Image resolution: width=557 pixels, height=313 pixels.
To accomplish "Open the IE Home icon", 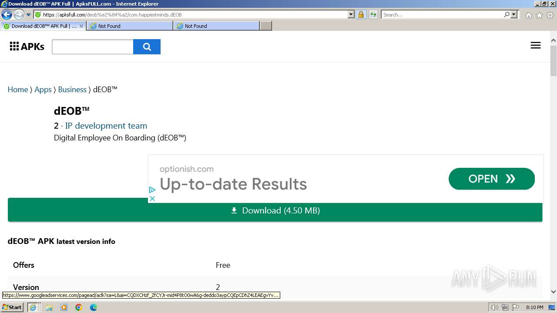I will pyautogui.click(x=528, y=15).
